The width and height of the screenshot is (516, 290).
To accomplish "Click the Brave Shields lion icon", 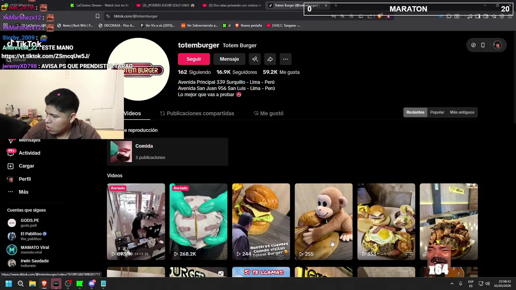I will pyautogui.click(x=380, y=16).
